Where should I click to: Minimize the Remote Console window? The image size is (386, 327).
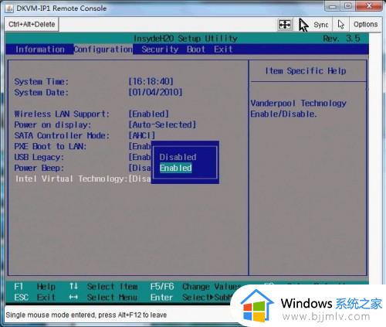tap(333, 5)
